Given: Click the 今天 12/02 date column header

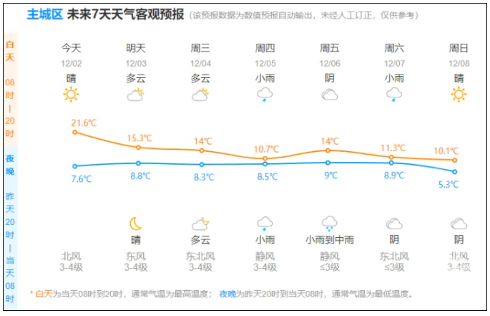Looking at the screenshot, I should click(x=71, y=54).
